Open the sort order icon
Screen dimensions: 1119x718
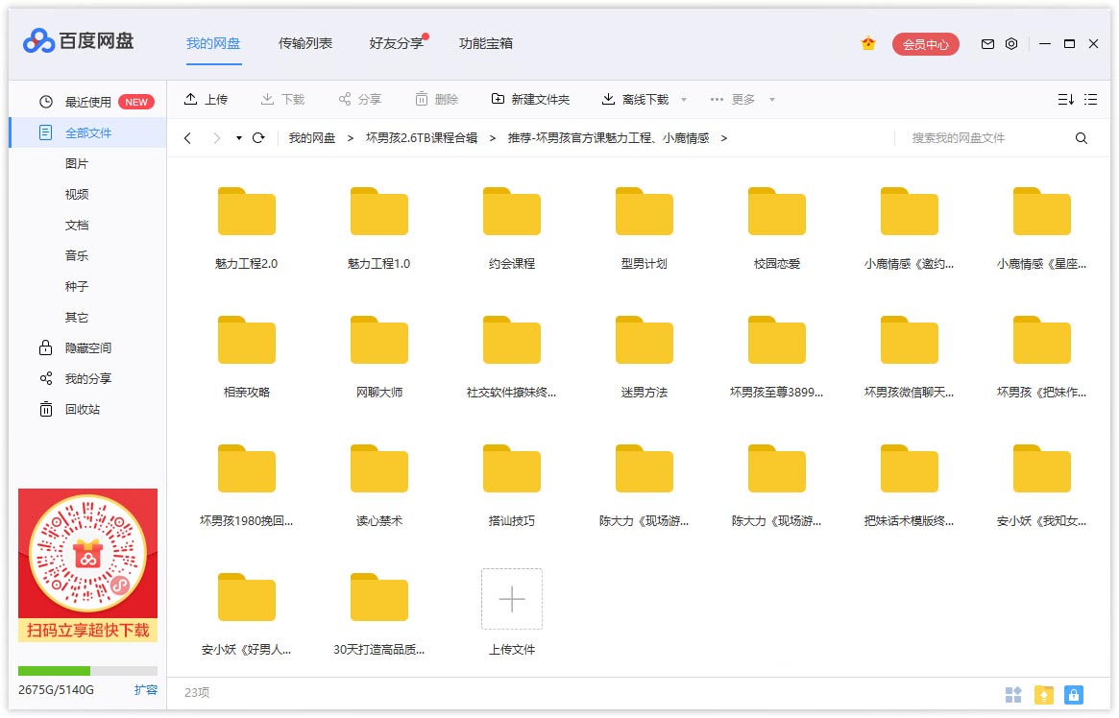click(1065, 100)
